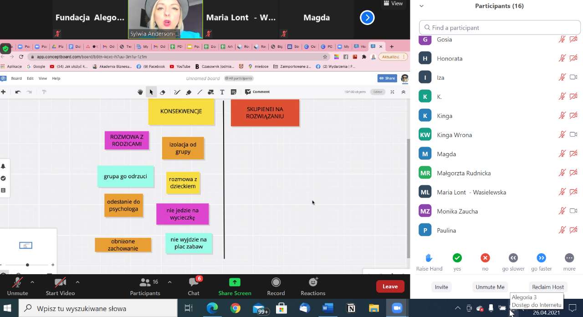Screen dimensions: 583x317
Task: Select the eraser tool in Conceptboard
Action: click(x=163, y=92)
